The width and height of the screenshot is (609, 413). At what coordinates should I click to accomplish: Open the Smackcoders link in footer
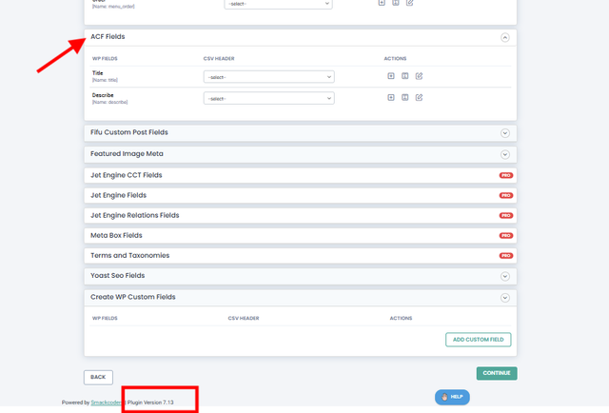pos(106,403)
